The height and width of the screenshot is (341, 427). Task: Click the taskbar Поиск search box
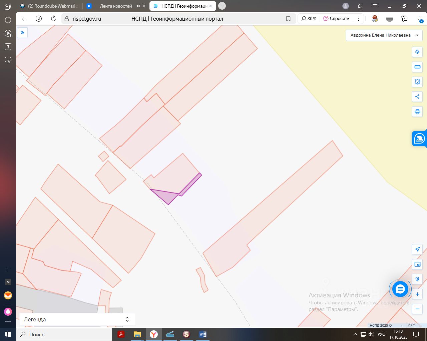64,334
